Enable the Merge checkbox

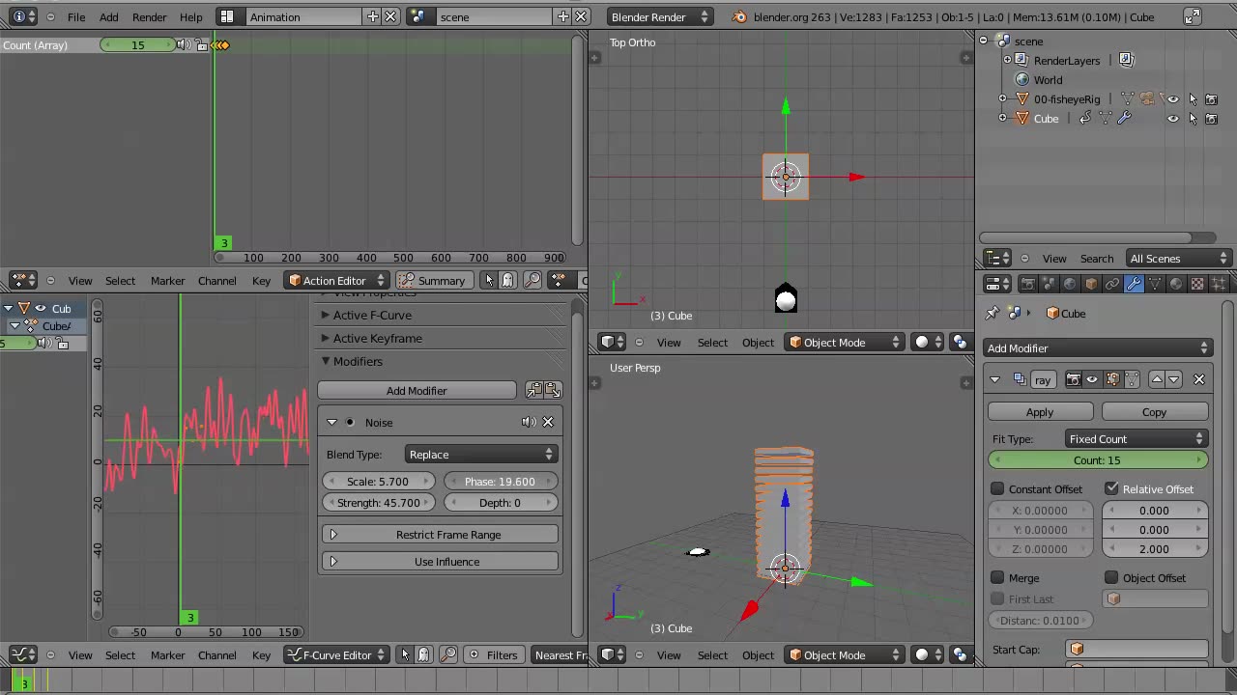(997, 577)
